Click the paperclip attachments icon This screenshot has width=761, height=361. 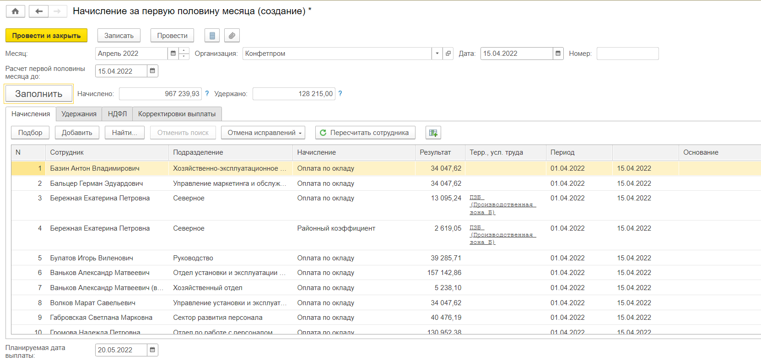[232, 36]
